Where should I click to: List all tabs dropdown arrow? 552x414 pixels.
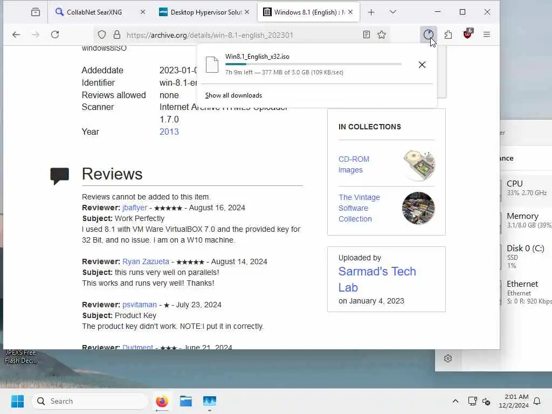pyautogui.click(x=393, y=12)
